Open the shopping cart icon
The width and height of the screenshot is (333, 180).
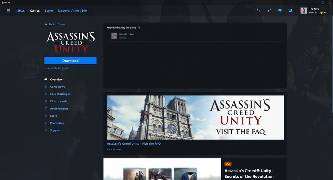coord(258,11)
